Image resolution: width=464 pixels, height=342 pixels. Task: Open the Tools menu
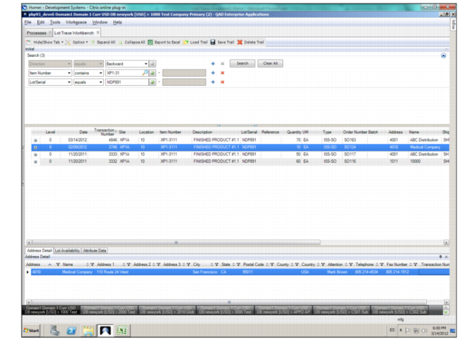(x=55, y=22)
